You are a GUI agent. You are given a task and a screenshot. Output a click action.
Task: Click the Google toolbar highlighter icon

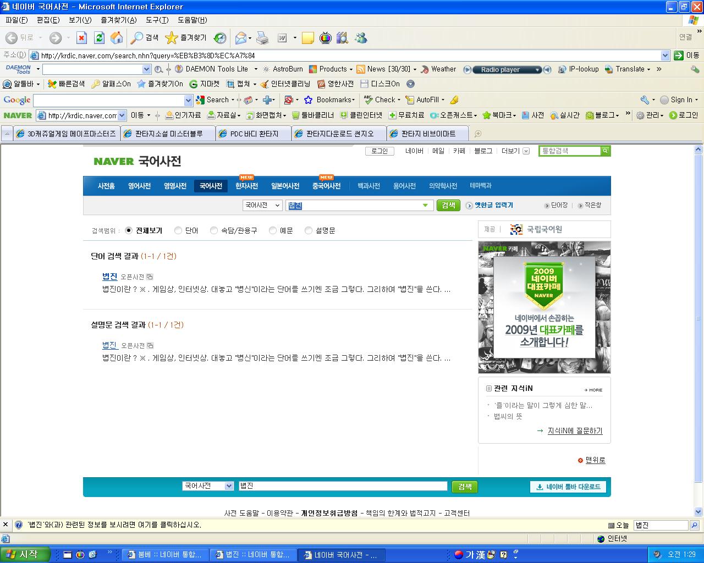(454, 100)
